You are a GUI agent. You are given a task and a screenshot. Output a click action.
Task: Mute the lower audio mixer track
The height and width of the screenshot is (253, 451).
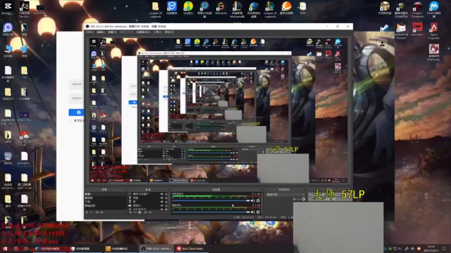253,213
